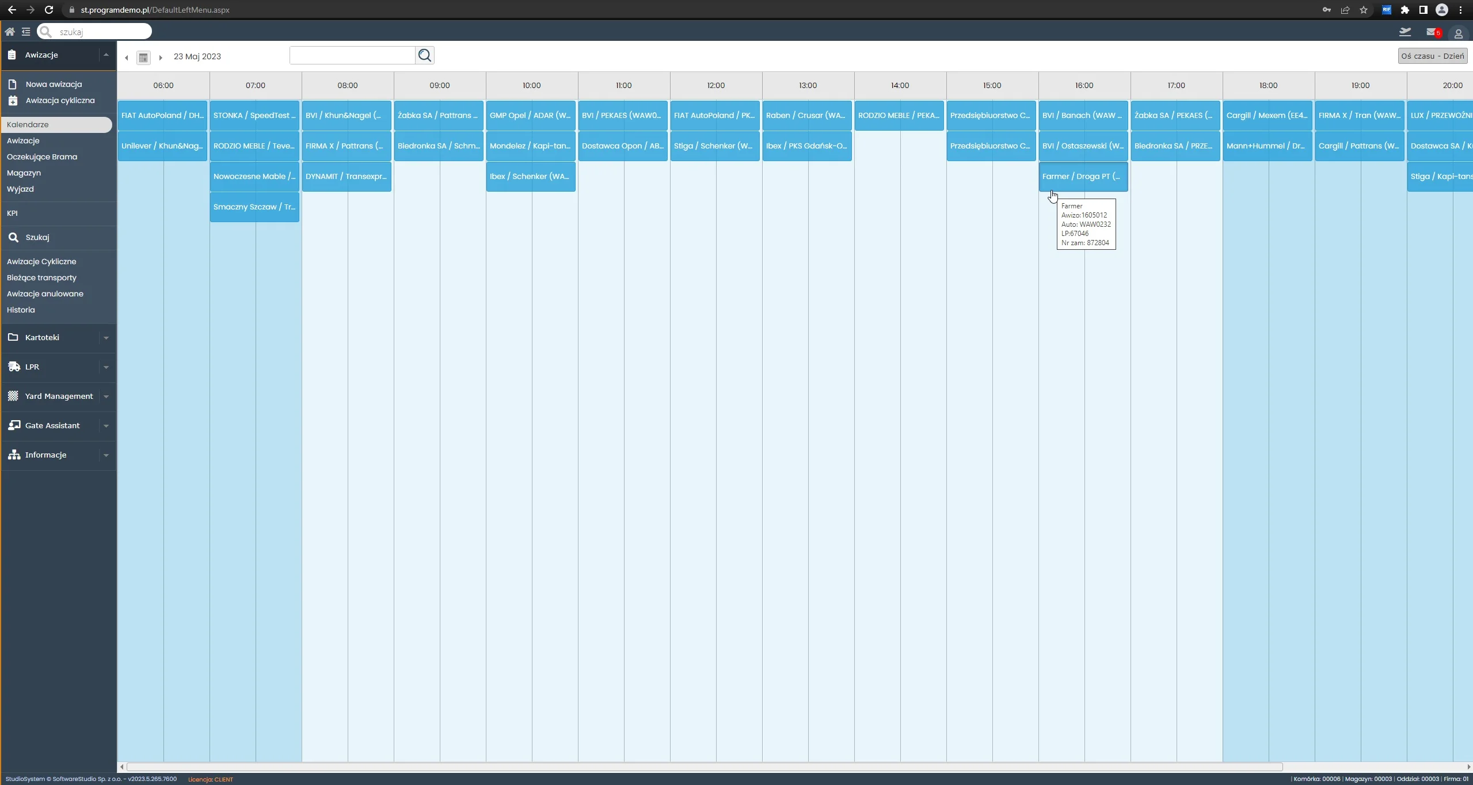1473x785 pixels.
Task: Expand the Yard Management section
Action: (x=106, y=397)
